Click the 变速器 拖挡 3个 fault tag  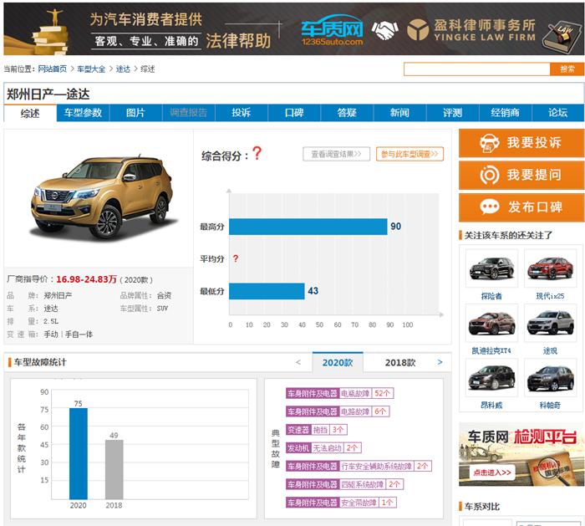coord(317,430)
